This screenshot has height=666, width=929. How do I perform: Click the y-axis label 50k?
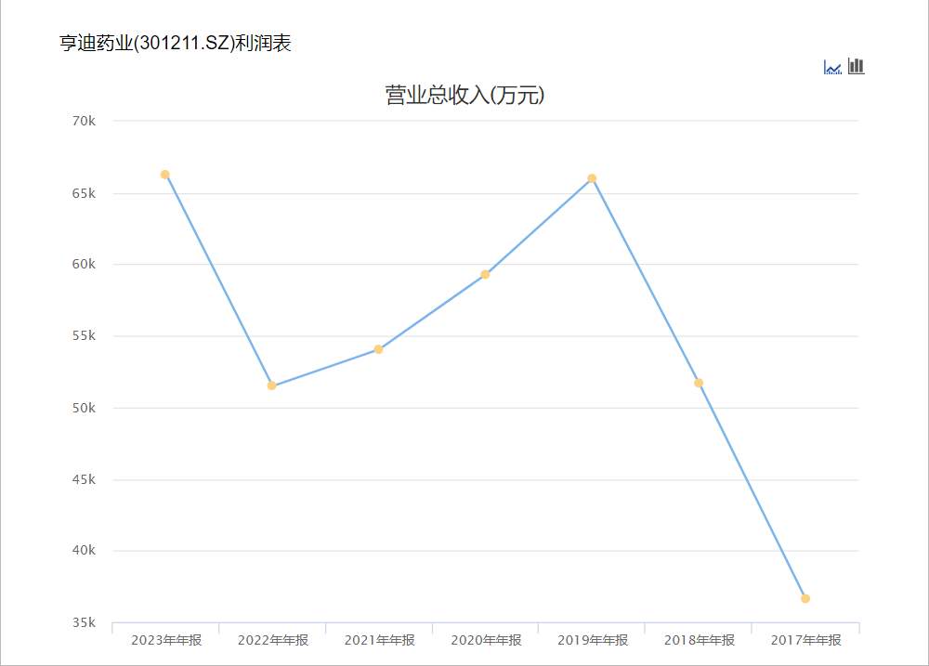pyautogui.click(x=84, y=409)
